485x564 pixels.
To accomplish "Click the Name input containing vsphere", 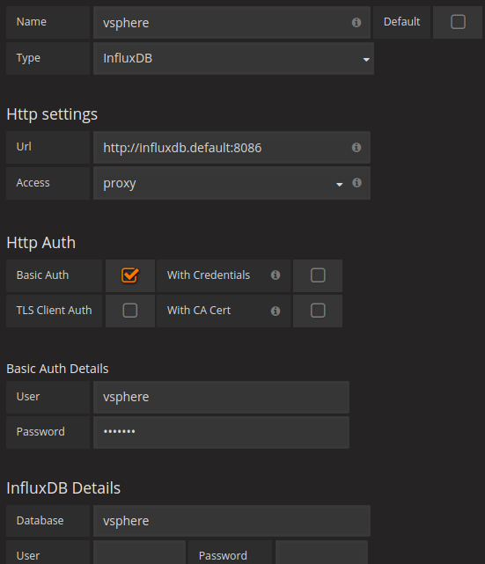I will [x=231, y=22].
